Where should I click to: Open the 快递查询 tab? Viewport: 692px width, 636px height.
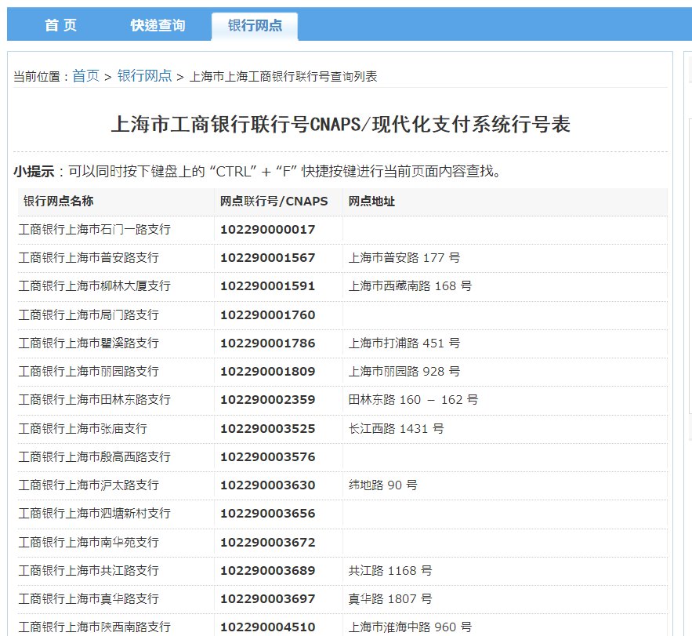point(154,24)
